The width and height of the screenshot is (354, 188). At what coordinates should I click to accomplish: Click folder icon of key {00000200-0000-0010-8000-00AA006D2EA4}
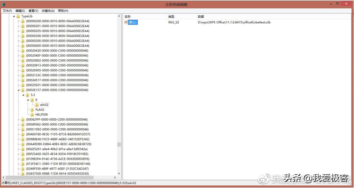pos(23,21)
